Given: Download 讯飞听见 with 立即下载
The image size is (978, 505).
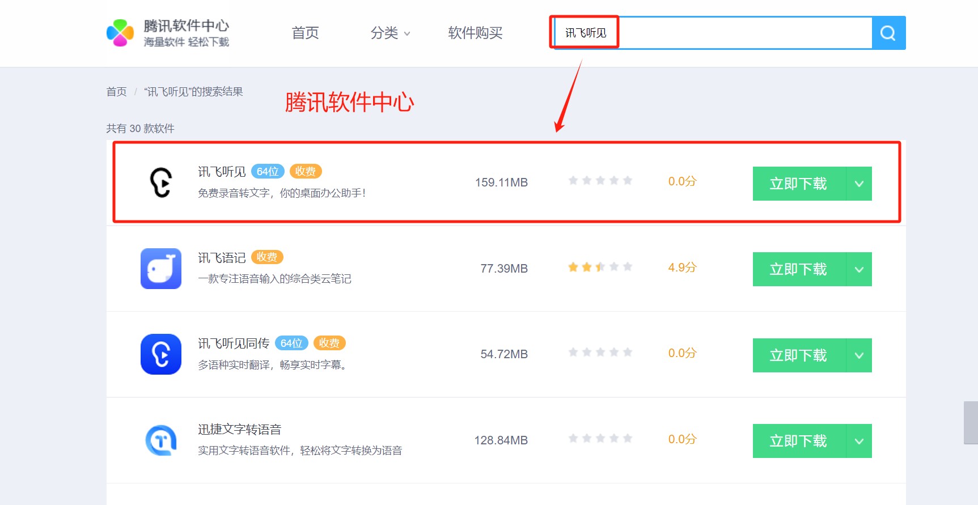Looking at the screenshot, I should coord(799,184).
